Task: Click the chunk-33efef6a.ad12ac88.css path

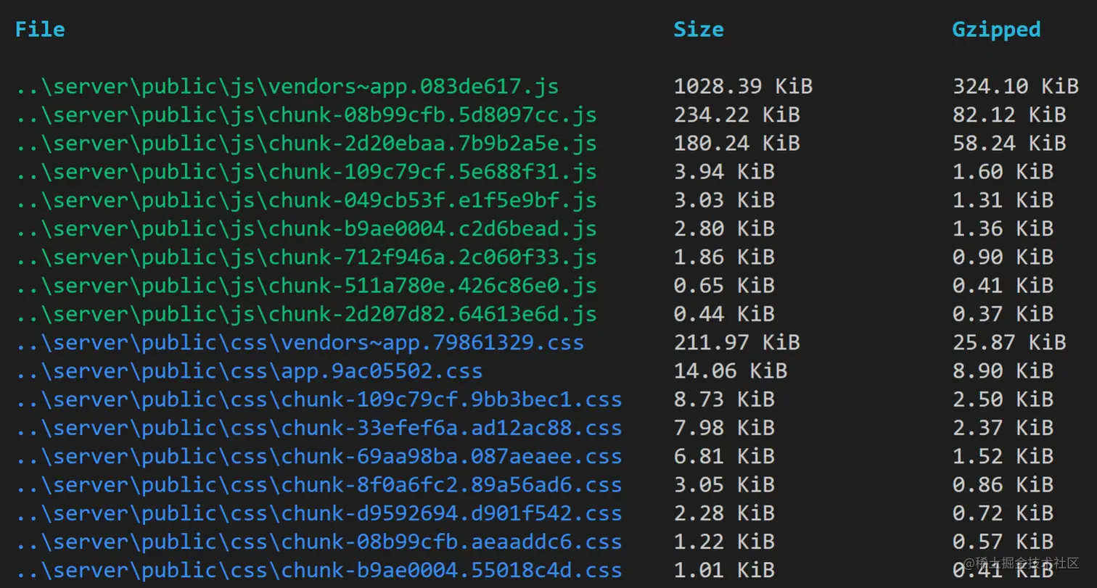Action: [x=319, y=428]
